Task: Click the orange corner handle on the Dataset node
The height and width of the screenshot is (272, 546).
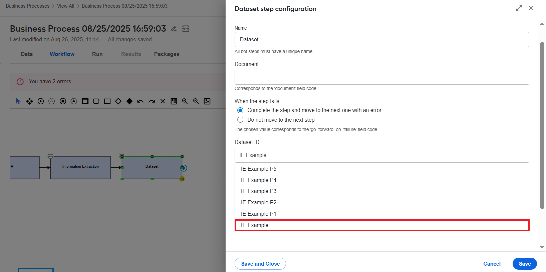Action: (x=182, y=179)
